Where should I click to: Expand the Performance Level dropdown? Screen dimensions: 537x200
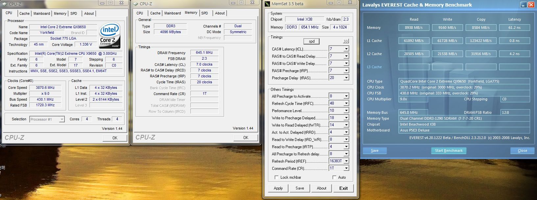pyautogui.click(x=346, y=110)
